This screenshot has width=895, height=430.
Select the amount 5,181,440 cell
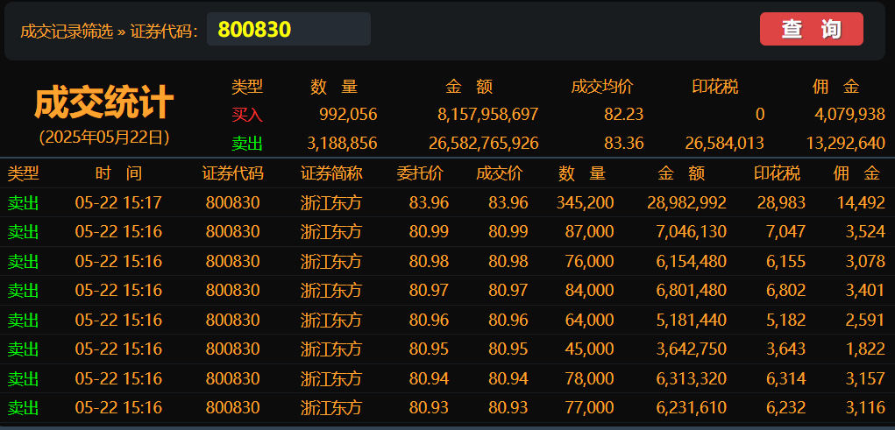[692, 320]
